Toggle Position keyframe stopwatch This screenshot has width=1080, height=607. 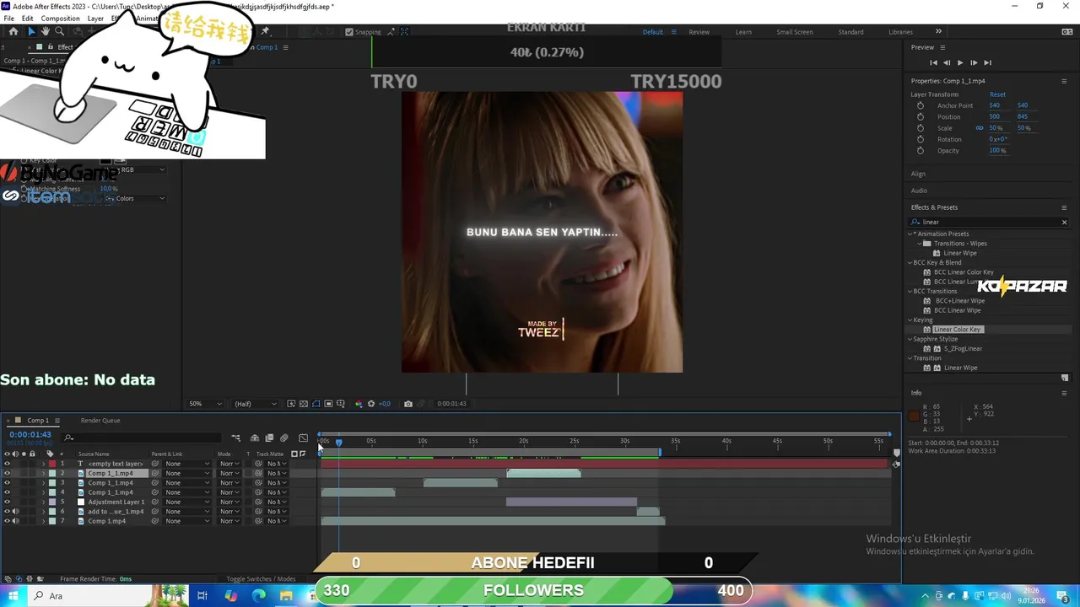tap(921, 116)
